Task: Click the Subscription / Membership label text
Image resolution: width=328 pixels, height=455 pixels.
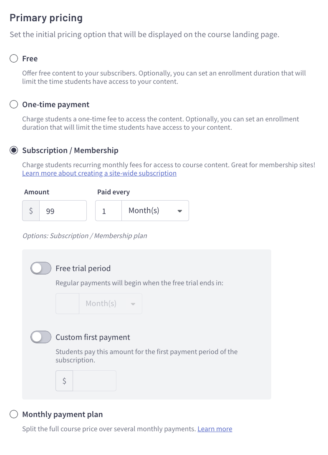Action: tap(70, 150)
